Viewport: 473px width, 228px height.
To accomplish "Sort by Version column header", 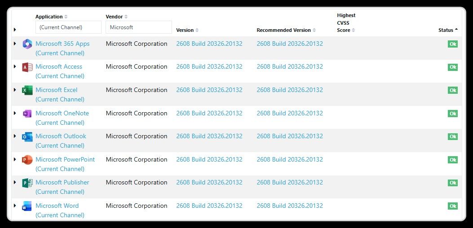I will pos(187,30).
